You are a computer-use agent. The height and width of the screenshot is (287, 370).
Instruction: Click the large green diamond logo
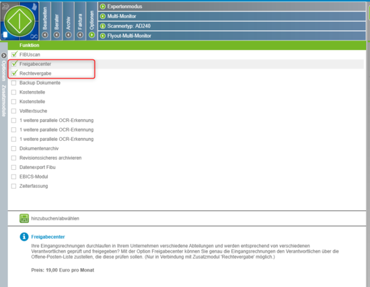20,22
